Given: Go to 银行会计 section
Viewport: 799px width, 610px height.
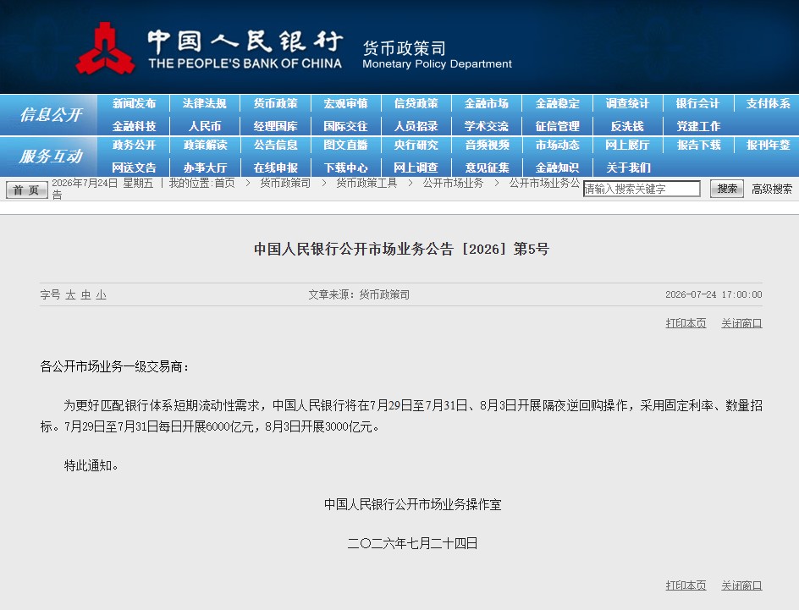Looking at the screenshot, I should tap(697, 103).
